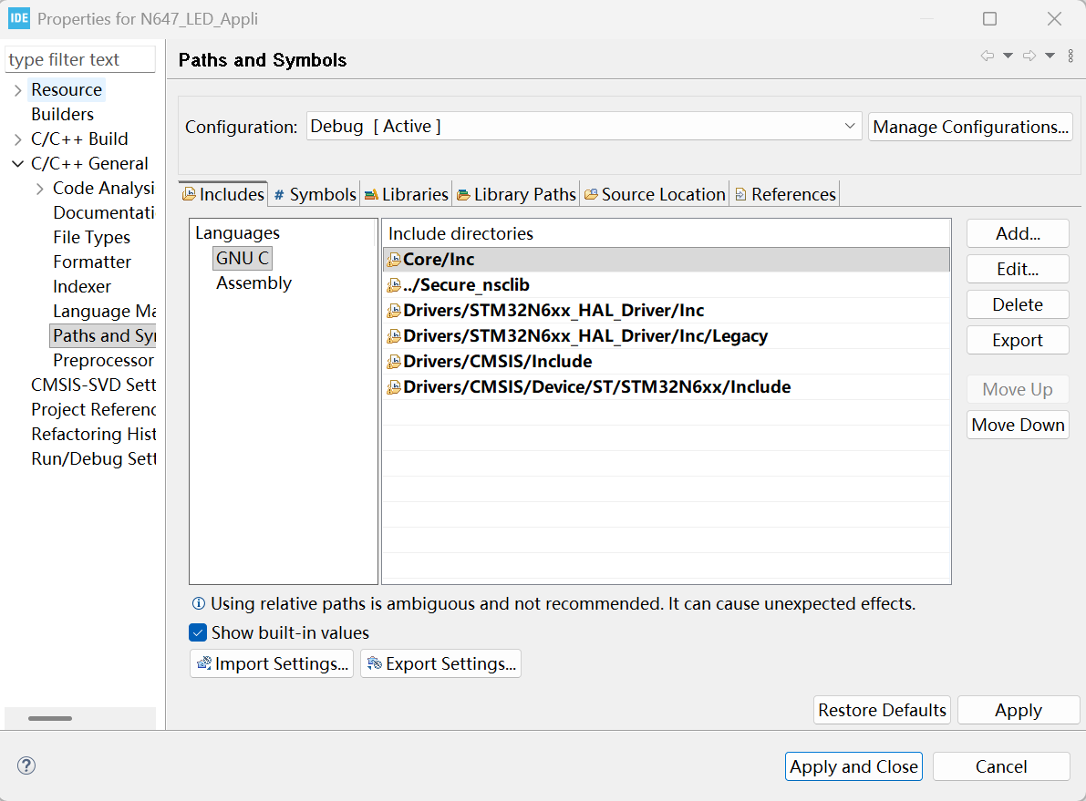Image resolution: width=1086 pixels, height=801 pixels.
Task: Click the folder icon beside Core/Inc
Action: point(393,260)
